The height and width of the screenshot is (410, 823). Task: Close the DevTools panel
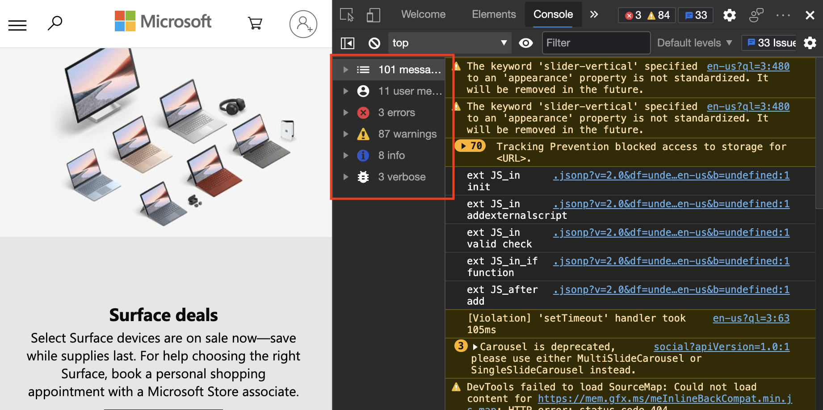(810, 15)
